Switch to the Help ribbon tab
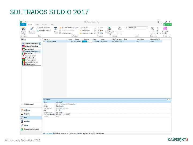 click(x=52, y=25)
